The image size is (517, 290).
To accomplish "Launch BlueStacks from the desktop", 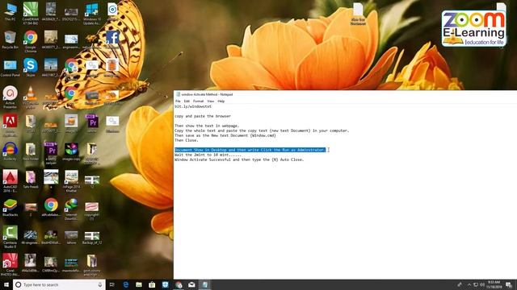I will pyautogui.click(x=11, y=207).
